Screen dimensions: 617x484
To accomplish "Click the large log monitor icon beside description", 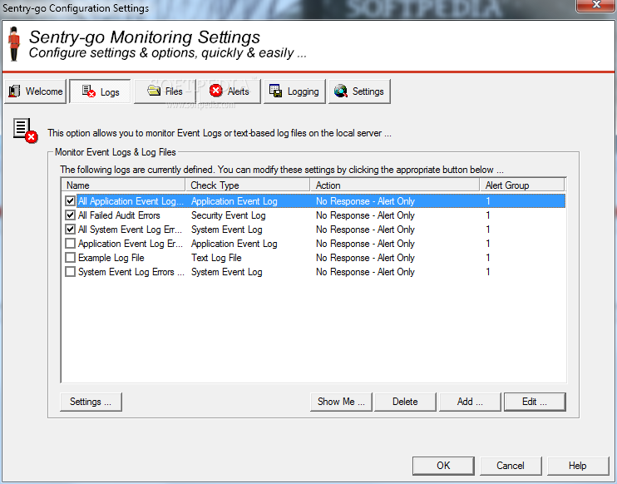I will pyautogui.click(x=25, y=131).
